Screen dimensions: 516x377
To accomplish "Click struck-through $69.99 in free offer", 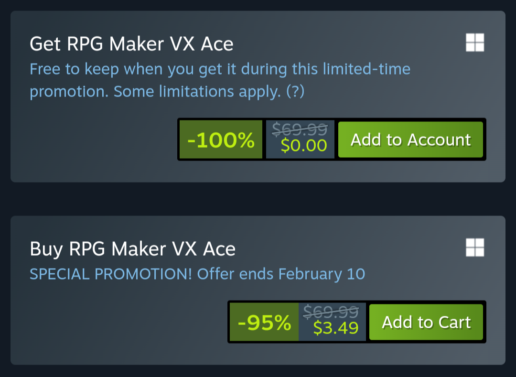I will pos(300,129).
